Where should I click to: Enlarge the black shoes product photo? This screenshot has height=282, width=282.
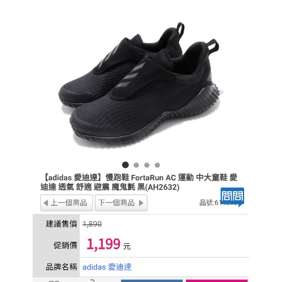tap(139, 85)
